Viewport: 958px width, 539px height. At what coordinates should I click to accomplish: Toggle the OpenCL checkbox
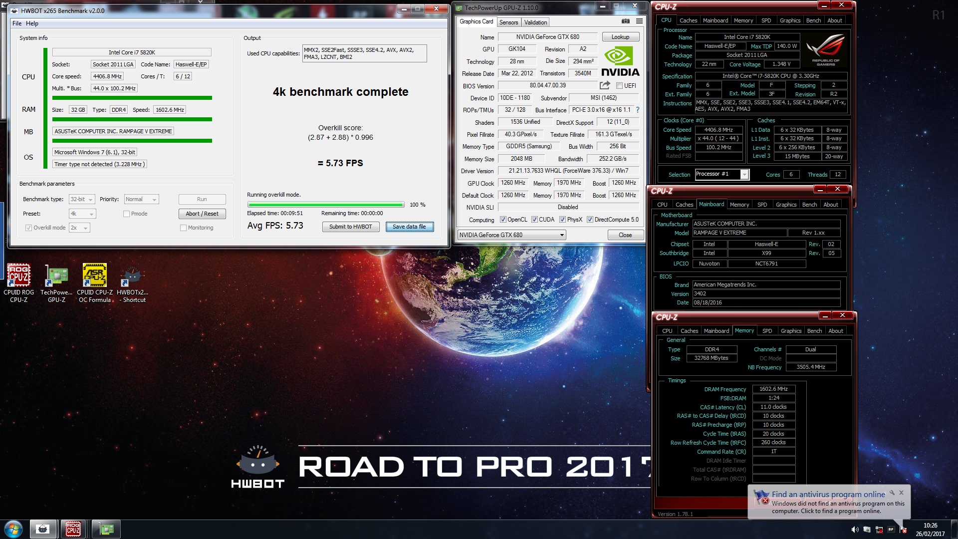click(x=503, y=220)
